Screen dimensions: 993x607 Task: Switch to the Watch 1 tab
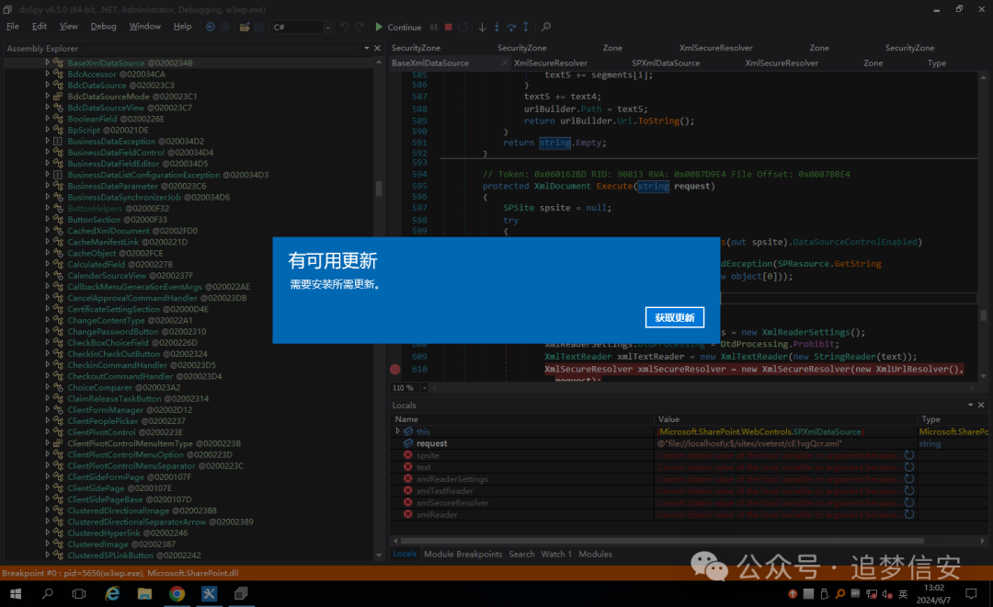point(556,554)
